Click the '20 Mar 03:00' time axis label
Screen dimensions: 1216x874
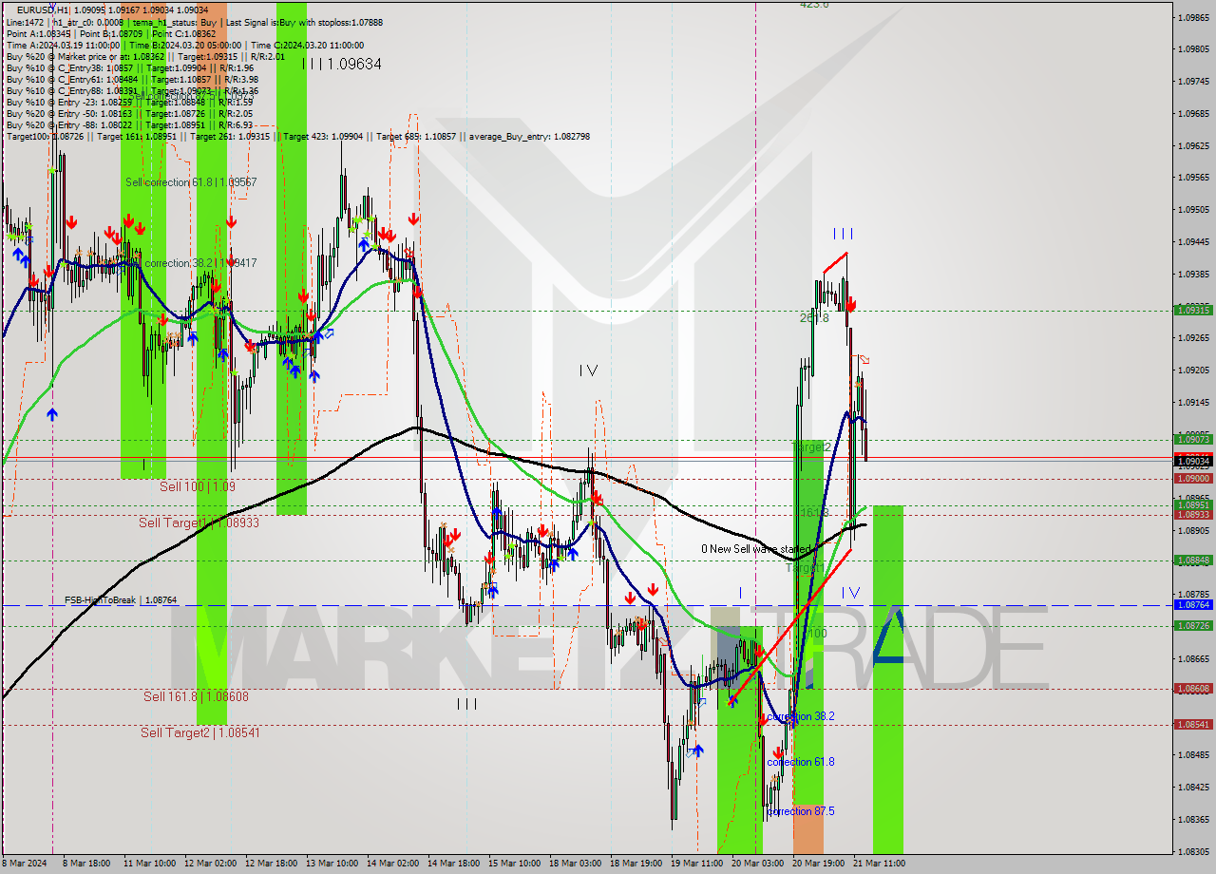[757, 864]
